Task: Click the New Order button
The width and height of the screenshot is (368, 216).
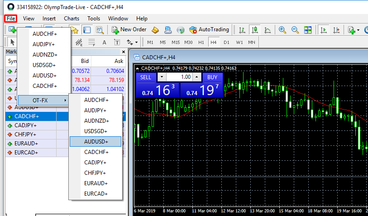Action: click(129, 29)
